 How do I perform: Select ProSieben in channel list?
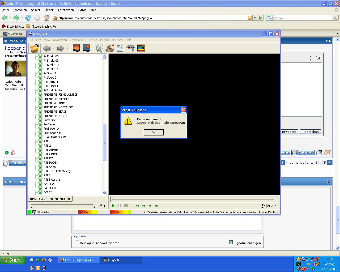50,124
